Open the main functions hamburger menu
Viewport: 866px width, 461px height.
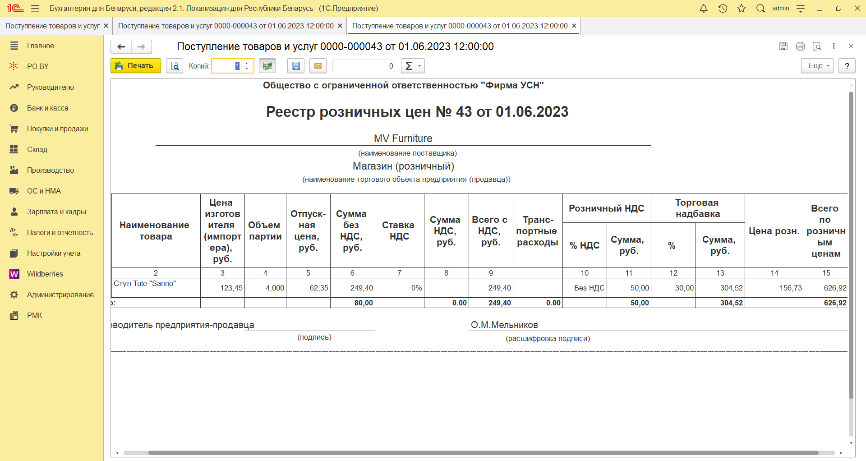pyautogui.click(x=35, y=8)
